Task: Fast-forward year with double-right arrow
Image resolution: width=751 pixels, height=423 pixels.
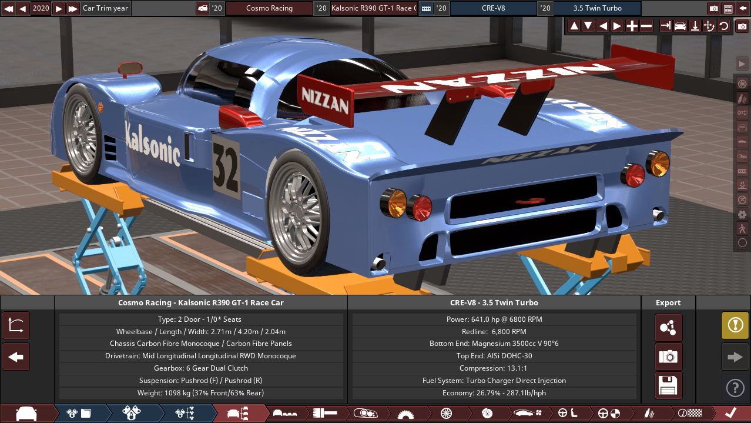Action: [x=73, y=8]
